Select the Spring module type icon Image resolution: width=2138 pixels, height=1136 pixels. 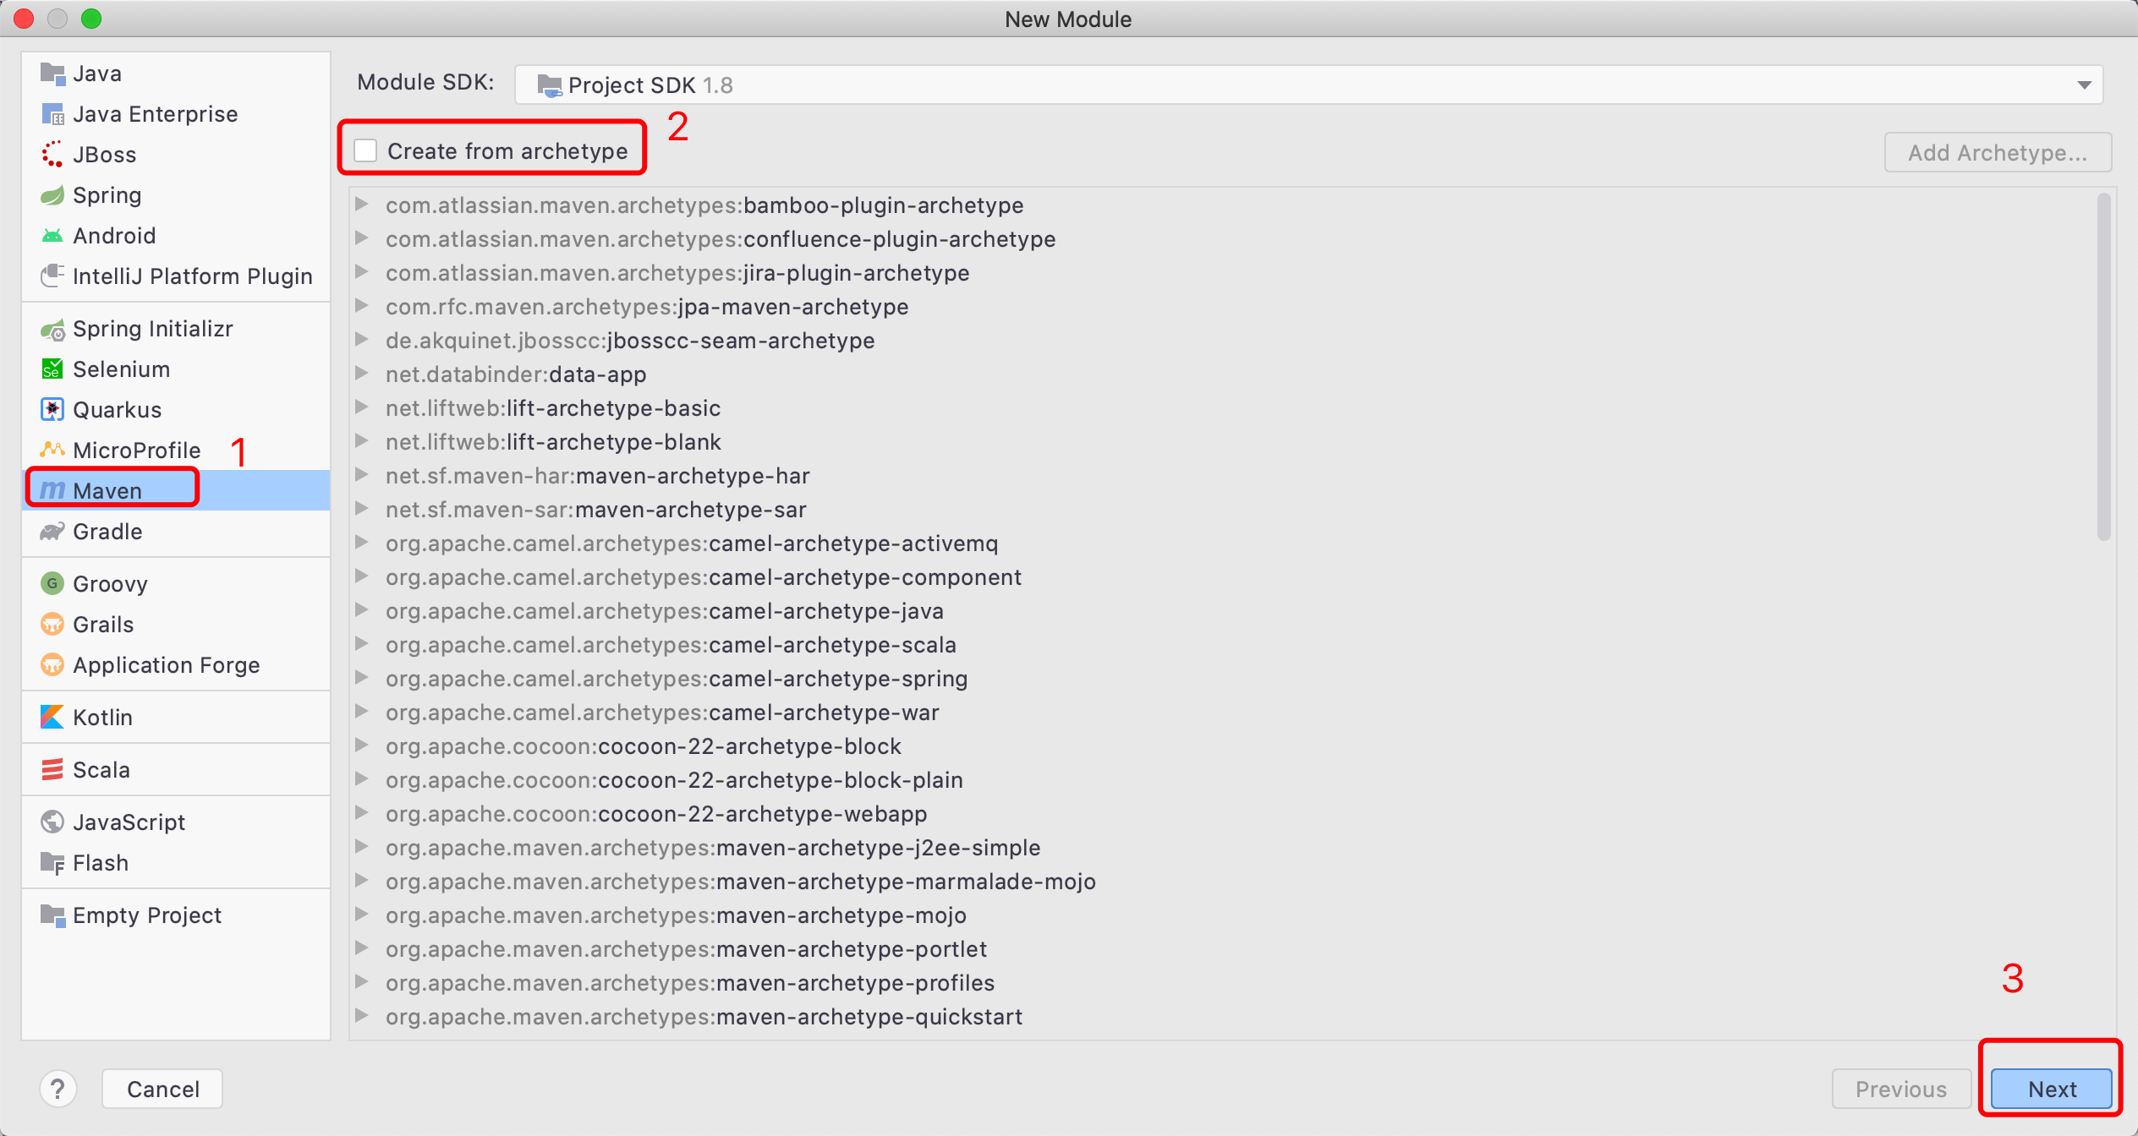[x=52, y=195]
